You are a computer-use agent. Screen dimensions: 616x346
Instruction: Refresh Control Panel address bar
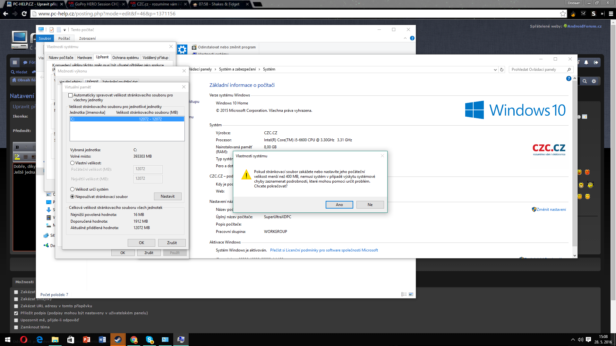502,70
